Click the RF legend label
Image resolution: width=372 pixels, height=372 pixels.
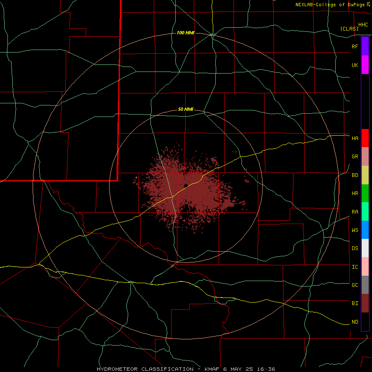(355, 46)
